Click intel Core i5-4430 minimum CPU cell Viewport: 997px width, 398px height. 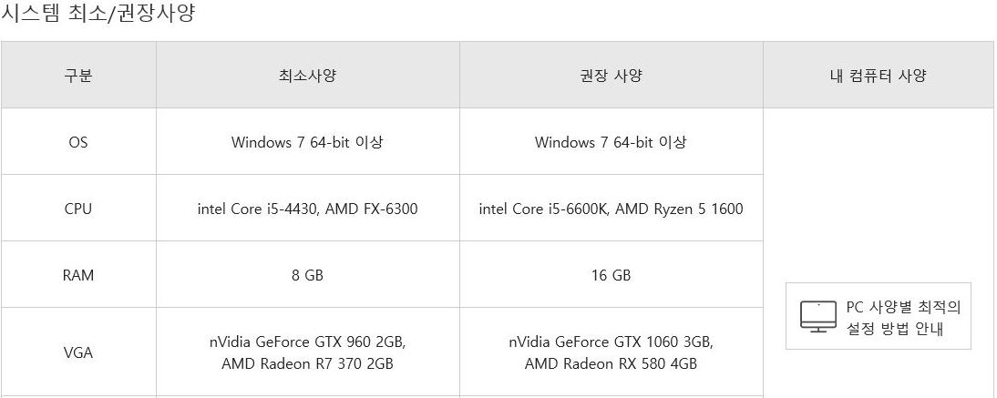coord(308,209)
